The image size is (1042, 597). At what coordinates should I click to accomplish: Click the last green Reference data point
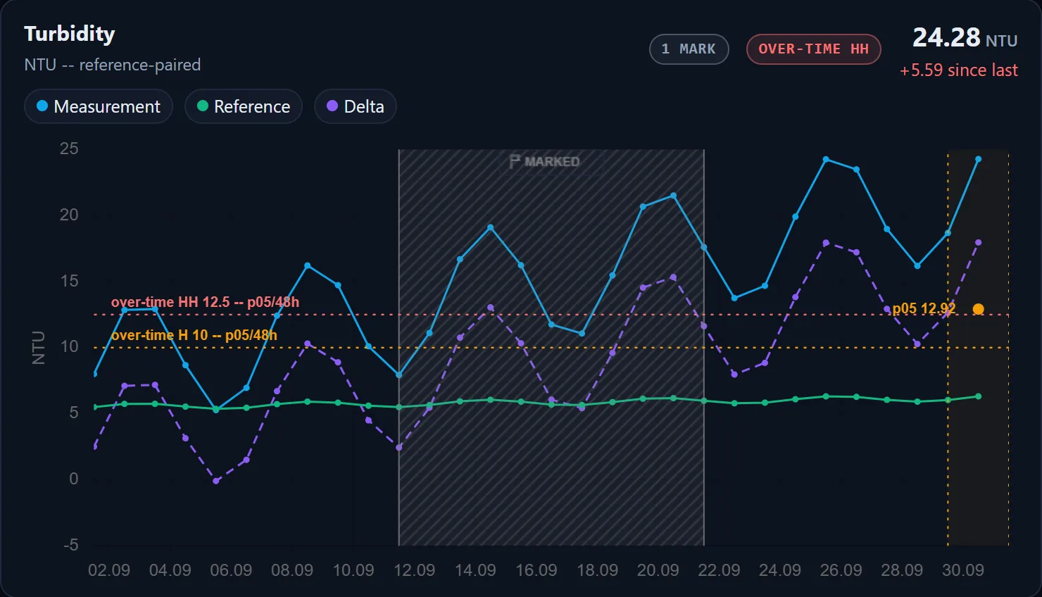(978, 396)
